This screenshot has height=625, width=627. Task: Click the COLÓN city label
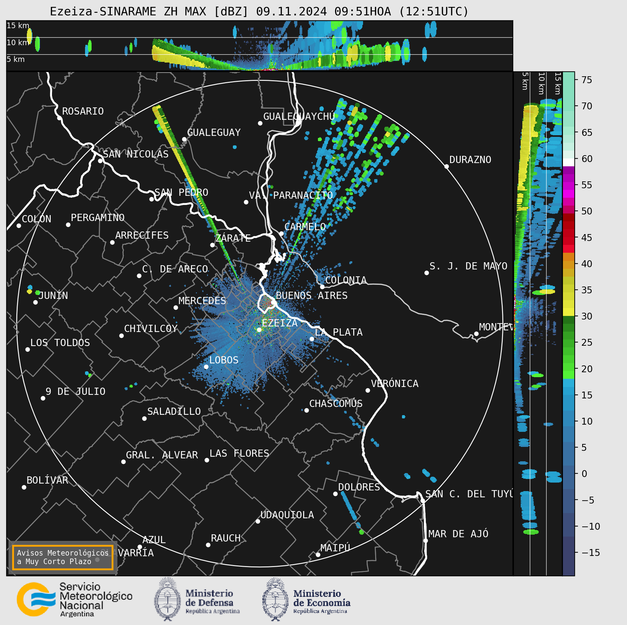37,219
